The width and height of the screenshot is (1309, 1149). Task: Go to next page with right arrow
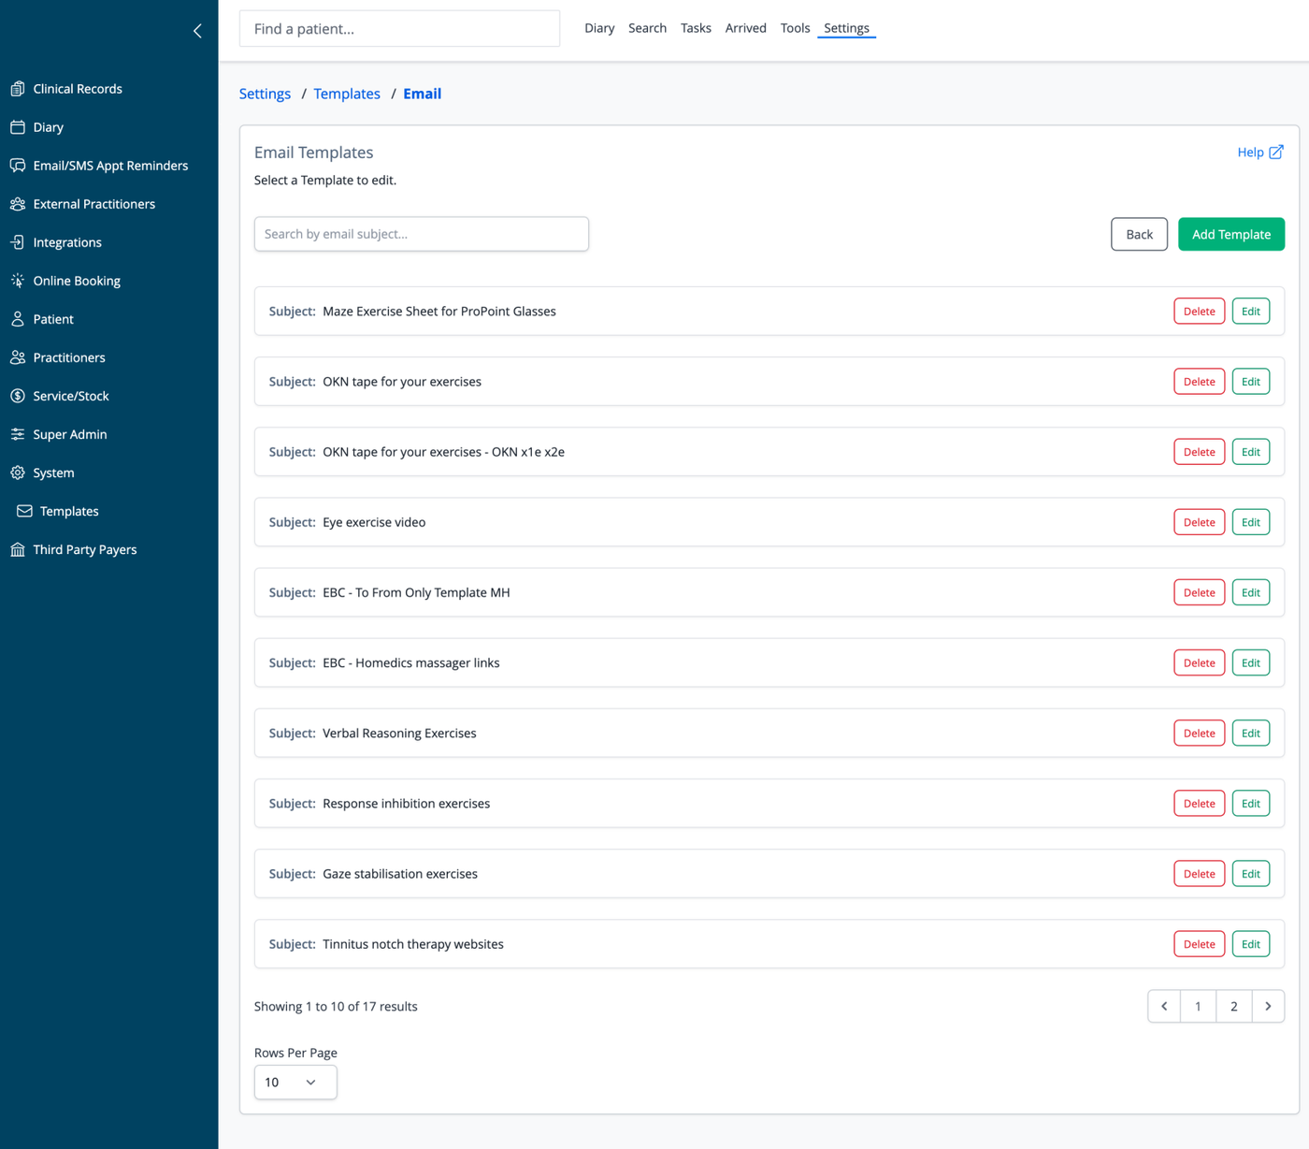click(x=1268, y=1007)
